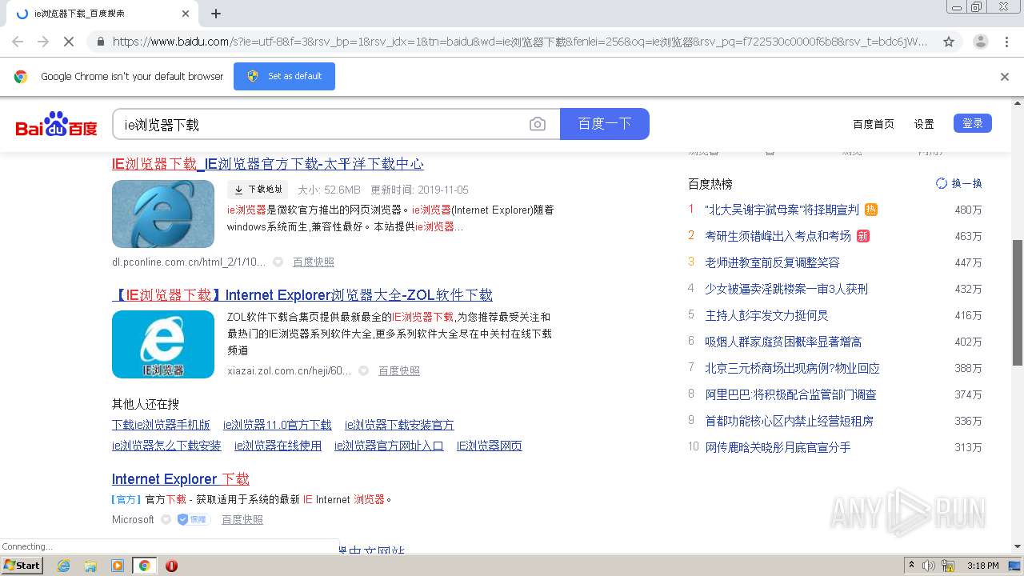The height and width of the screenshot is (576, 1024).
Task: Bookmark this page with star icon
Action: coord(949,42)
